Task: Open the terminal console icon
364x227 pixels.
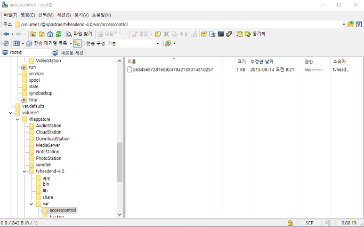Action: [221, 34]
